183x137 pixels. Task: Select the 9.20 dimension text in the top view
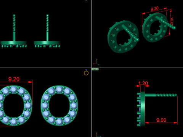[14, 79]
